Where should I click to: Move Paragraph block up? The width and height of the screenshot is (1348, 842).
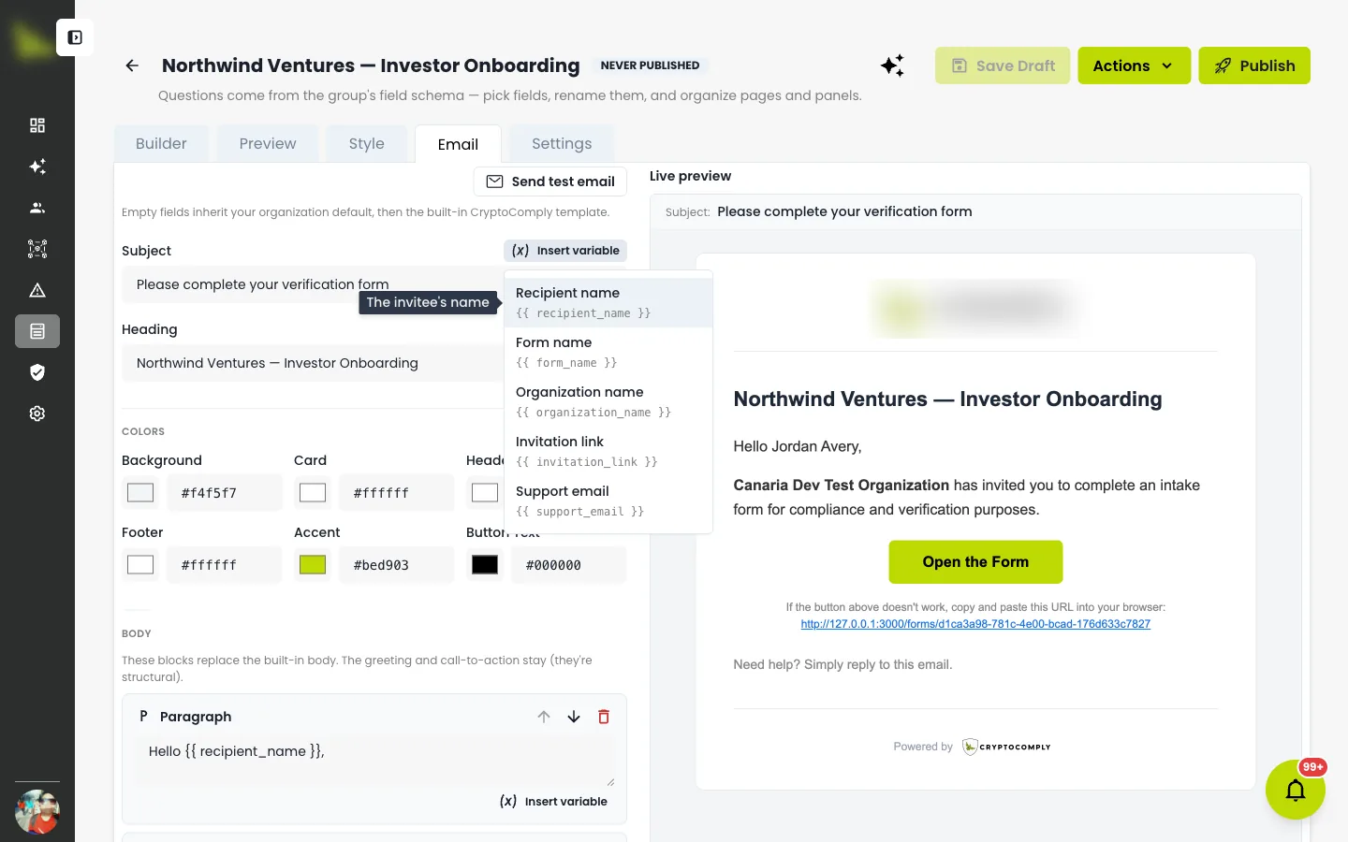point(544,717)
